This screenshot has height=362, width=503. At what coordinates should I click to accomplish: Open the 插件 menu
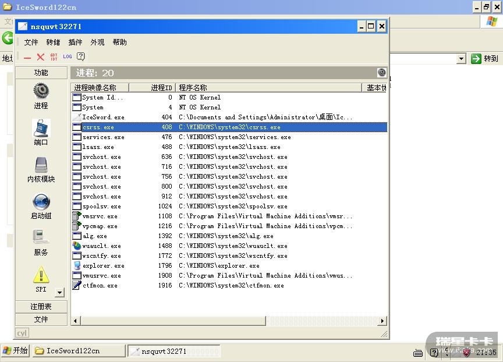tap(75, 42)
